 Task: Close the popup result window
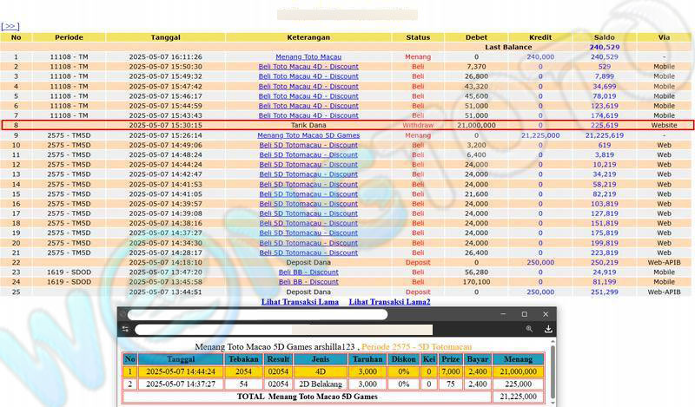coord(546,314)
